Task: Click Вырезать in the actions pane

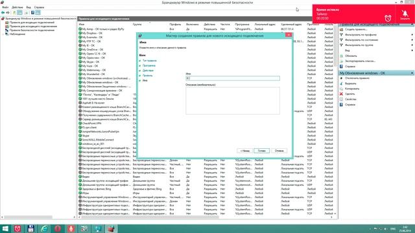Action: click(x=350, y=83)
